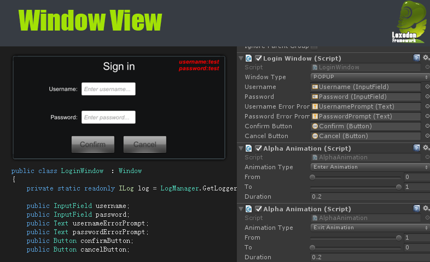Click the UsernamePrompt Text type icon

pyautogui.click(x=315, y=106)
